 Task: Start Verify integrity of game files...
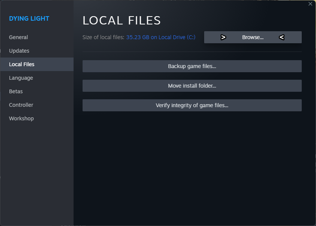pos(192,105)
